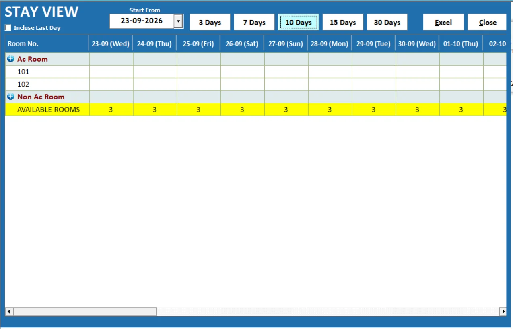Click the horizontal scrollbar right arrow

tap(503, 312)
